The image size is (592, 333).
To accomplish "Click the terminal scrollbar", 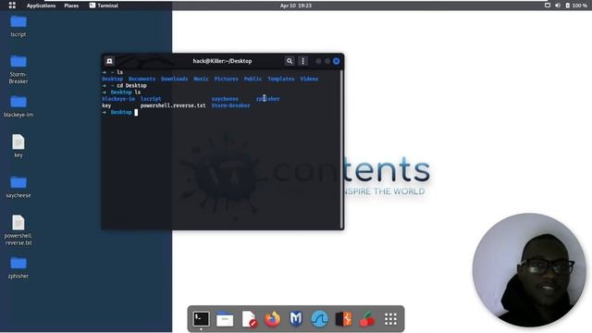I will pyautogui.click(x=341, y=148).
